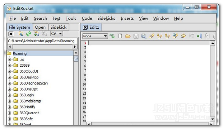Go up to parent folder icon
223x129 pixels.
[21, 34]
